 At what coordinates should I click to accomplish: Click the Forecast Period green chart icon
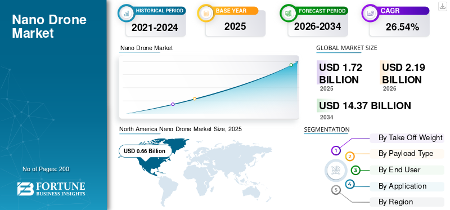pyautogui.click(x=289, y=13)
